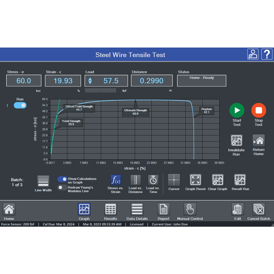The height and width of the screenshot is (274, 274).
Task: Turn off Show Calculations on Graph
Action: pyautogui.click(x=62, y=179)
